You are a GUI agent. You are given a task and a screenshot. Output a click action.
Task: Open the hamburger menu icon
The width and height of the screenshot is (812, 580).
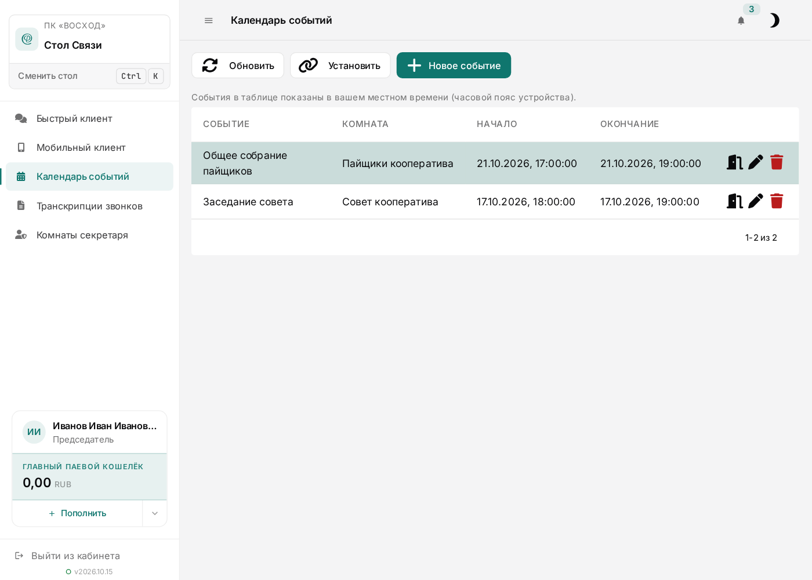[209, 20]
